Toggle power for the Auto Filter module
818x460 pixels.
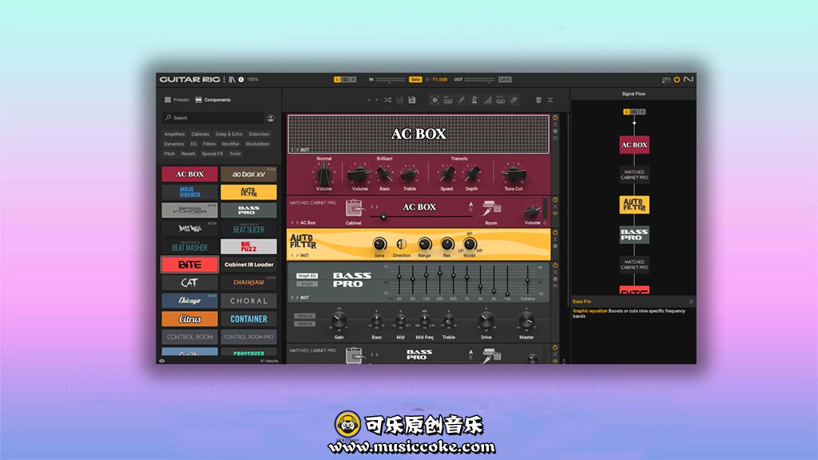coord(555,233)
